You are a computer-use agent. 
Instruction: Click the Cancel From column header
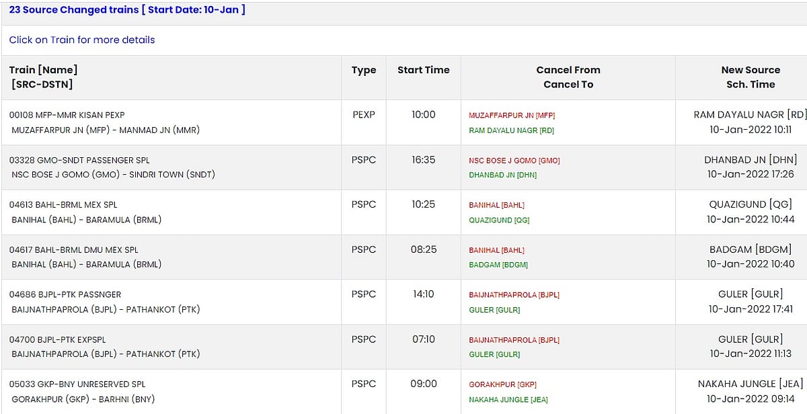[x=568, y=70]
